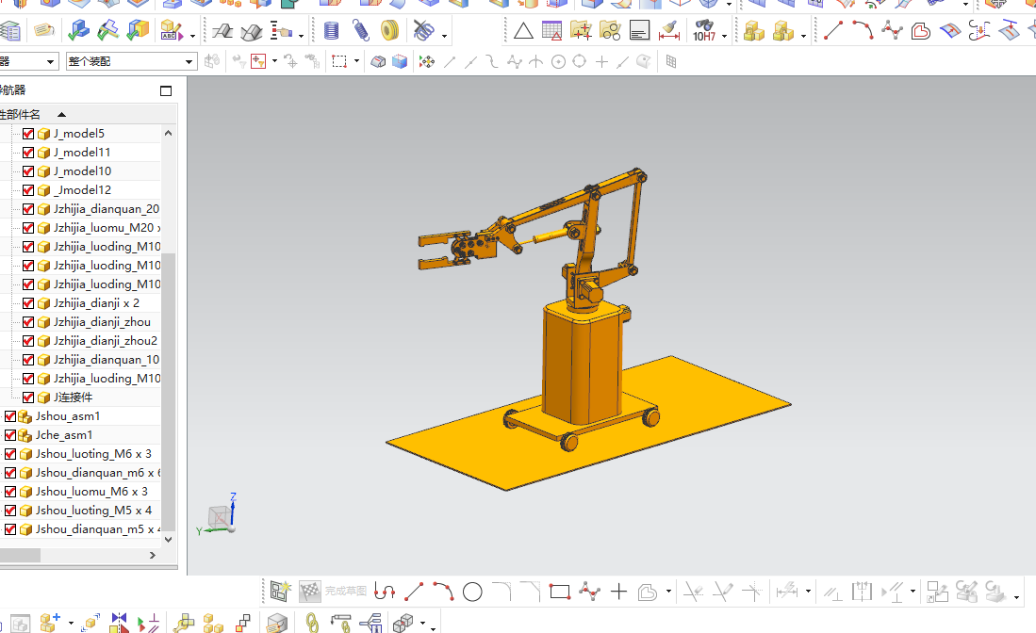Viewport: 1036px width, 633px height.
Task: Open the rectangle selection mode dropdown arrow
Action: point(356,61)
